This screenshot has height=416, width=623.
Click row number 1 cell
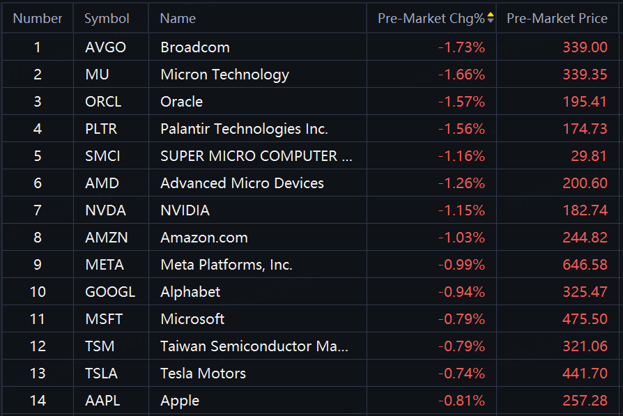38,47
